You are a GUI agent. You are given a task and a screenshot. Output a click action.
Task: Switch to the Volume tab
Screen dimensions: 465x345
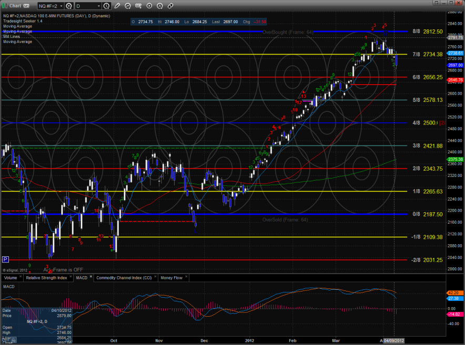(11, 277)
